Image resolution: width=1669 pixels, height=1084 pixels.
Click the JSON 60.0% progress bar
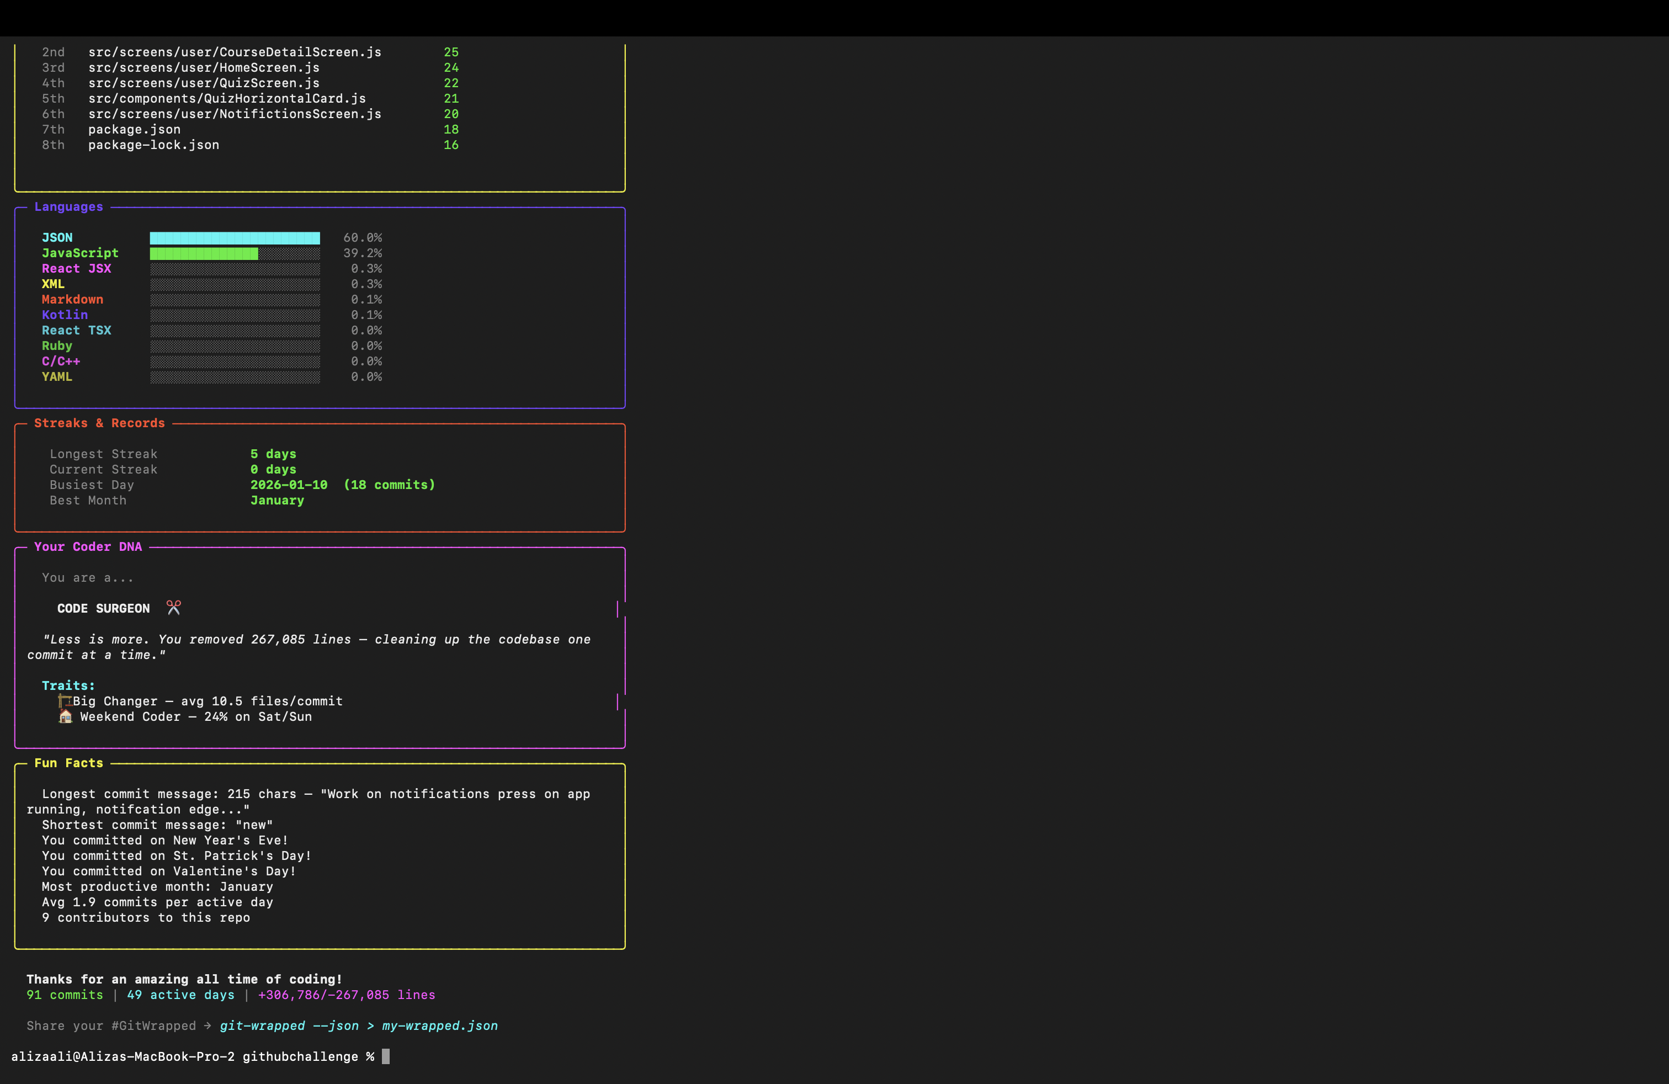tap(234, 238)
